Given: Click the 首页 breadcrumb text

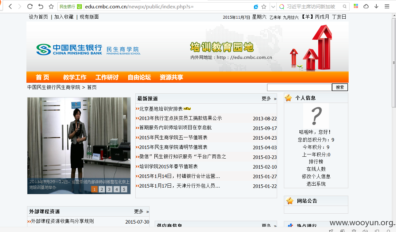Looking at the screenshot, I should coord(92,87).
